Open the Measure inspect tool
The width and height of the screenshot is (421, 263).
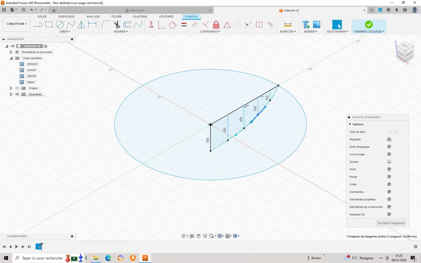pyautogui.click(x=288, y=25)
